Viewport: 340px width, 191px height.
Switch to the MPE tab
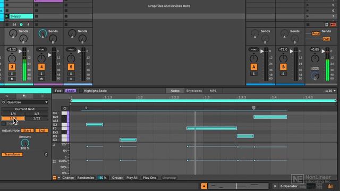[213, 91]
